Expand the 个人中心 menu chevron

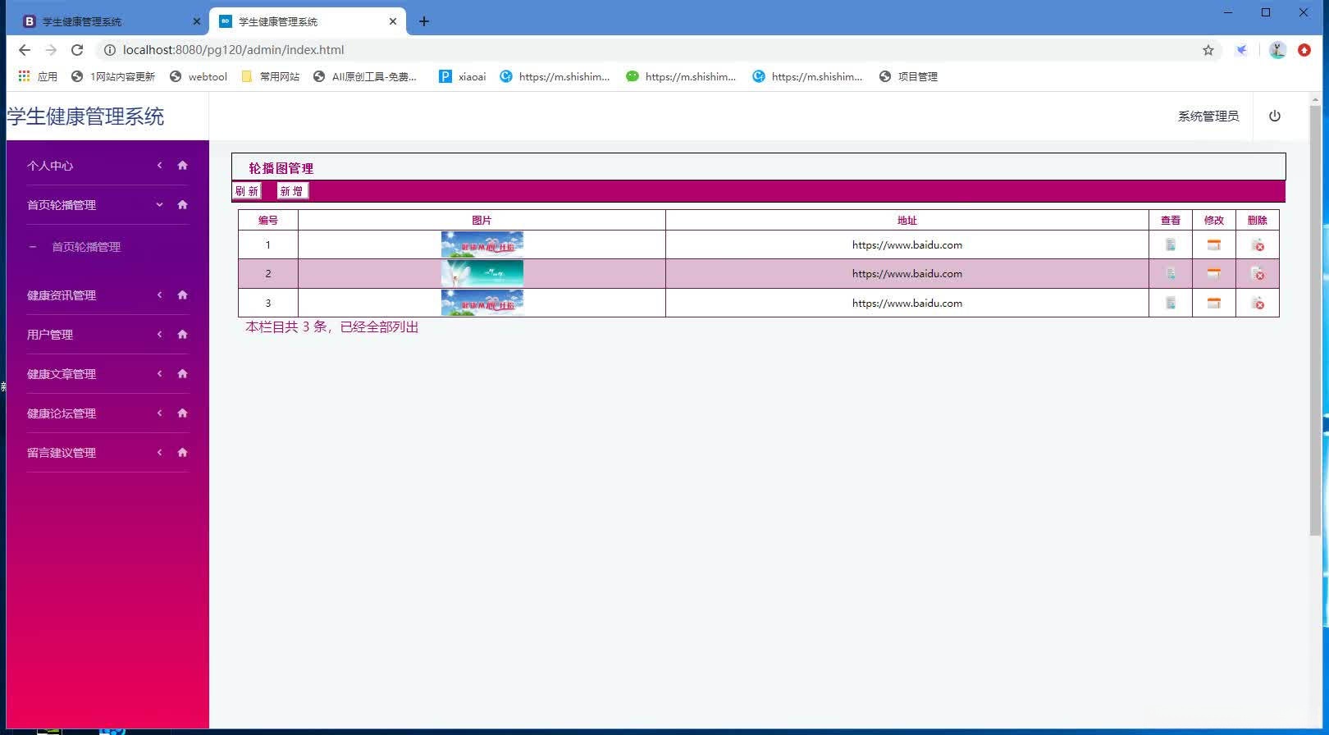pyautogui.click(x=159, y=165)
